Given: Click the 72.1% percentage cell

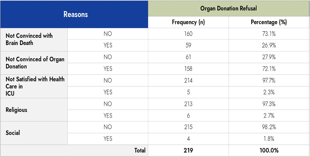Looking at the screenshot, I should click(269, 69).
